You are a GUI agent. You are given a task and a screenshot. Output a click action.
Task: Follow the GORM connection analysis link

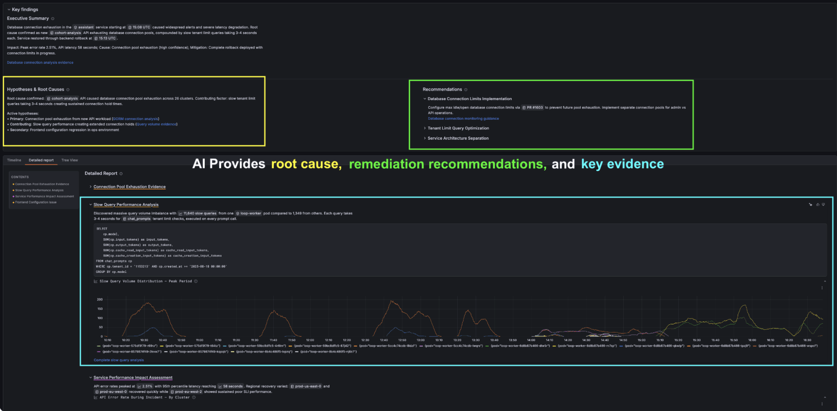pos(135,118)
